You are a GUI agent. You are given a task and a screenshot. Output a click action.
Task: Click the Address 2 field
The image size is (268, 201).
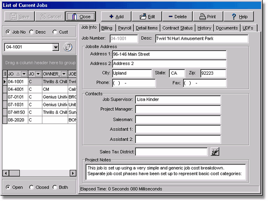(x=169, y=63)
